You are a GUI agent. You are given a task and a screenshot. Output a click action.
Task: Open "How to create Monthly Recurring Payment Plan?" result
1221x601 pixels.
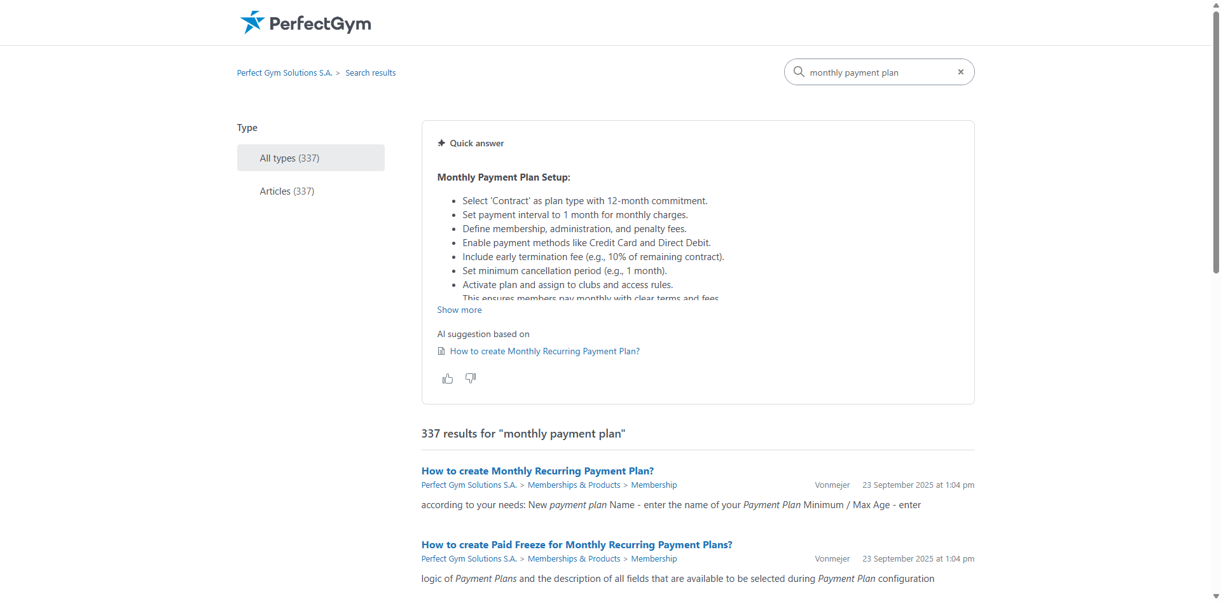coord(537,471)
